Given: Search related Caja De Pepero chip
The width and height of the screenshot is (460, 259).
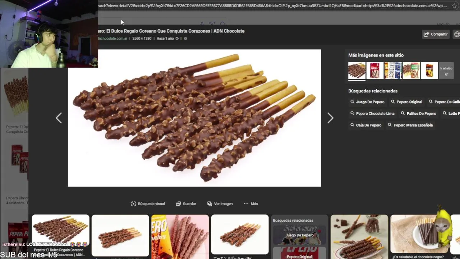Looking at the screenshot, I should point(366,125).
